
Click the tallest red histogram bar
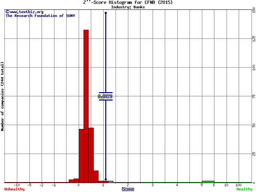(86, 106)
